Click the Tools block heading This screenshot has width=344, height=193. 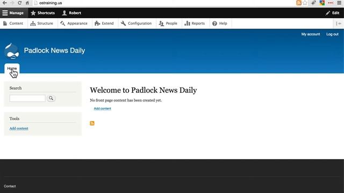(x=15, y=118)
